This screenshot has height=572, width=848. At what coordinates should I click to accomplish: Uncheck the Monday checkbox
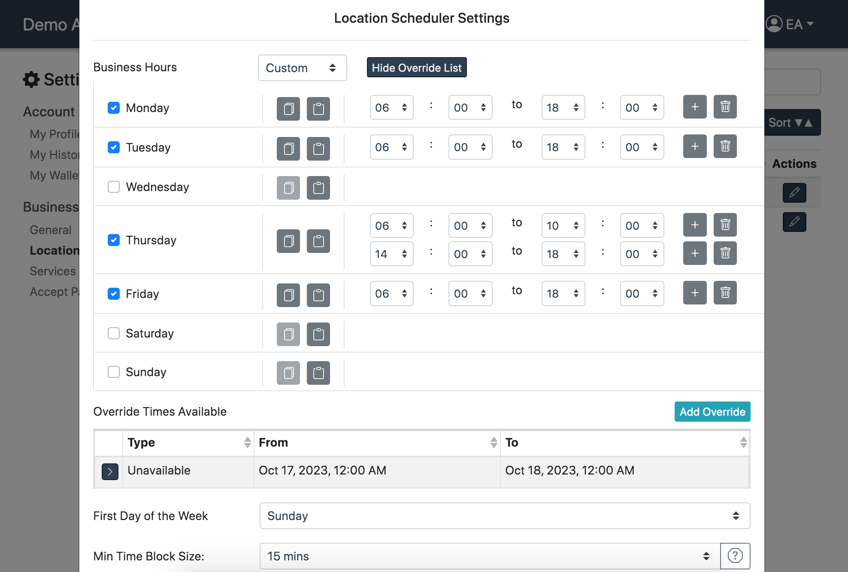114,108
